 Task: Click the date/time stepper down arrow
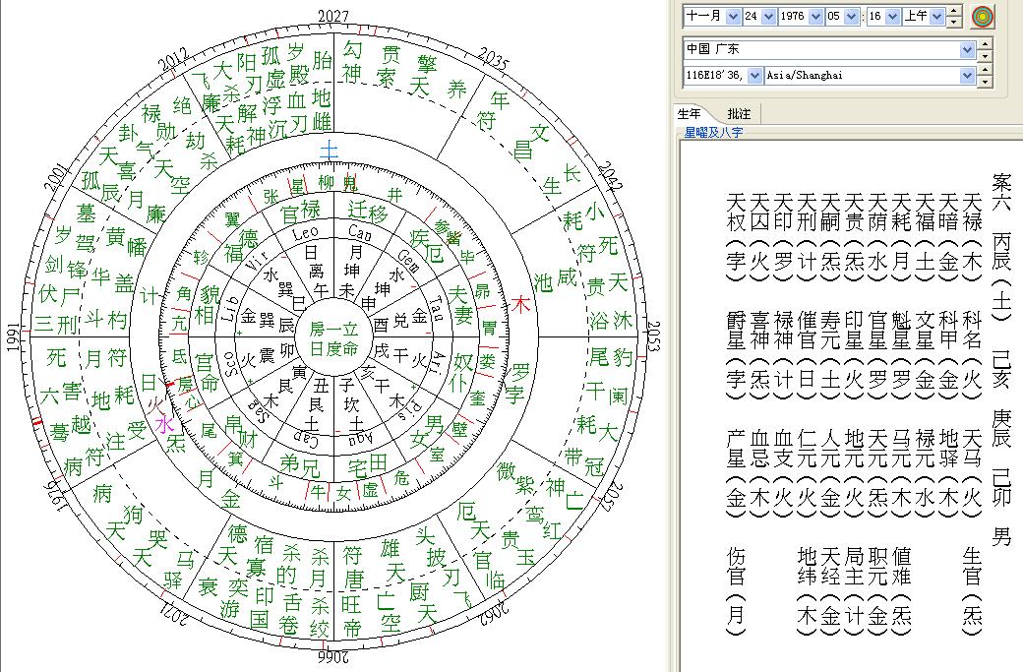click(x=955, y=22)
